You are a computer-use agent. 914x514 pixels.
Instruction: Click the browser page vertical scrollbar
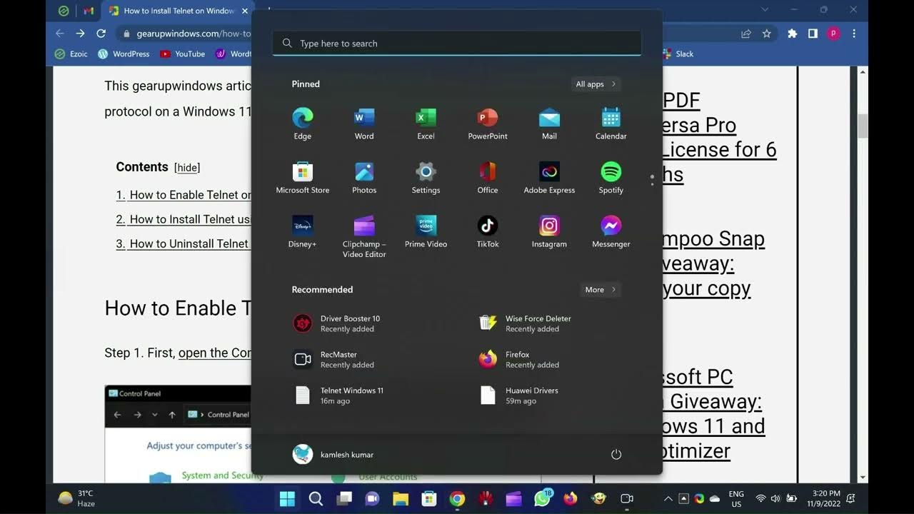point(863,126)
